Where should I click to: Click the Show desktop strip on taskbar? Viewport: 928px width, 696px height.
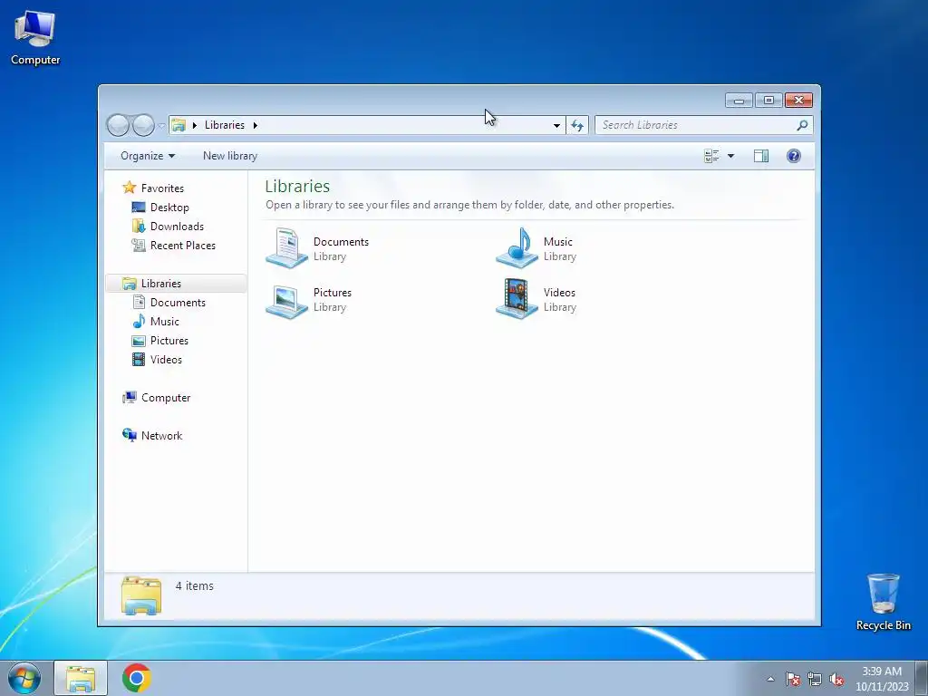922,678
